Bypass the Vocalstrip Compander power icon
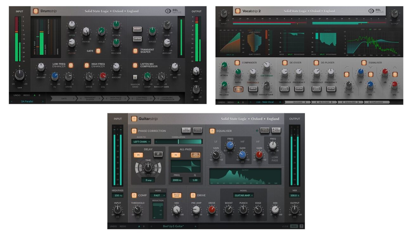The image size is (412, 237). coord(237,63)
